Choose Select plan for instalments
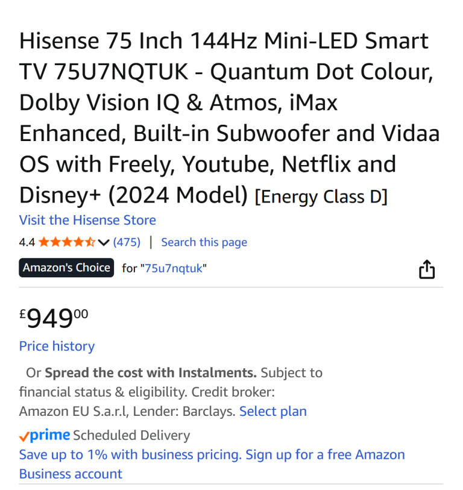 pyautogui.click(x=273, y=411)
